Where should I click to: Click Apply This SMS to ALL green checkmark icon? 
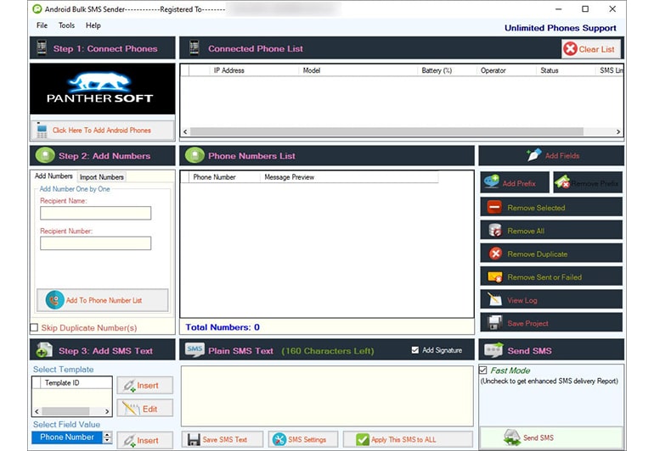pos(363,439)
